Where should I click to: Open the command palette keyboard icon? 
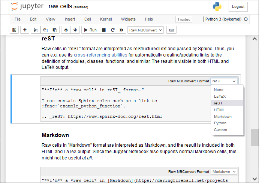click(x=171, y=30)
